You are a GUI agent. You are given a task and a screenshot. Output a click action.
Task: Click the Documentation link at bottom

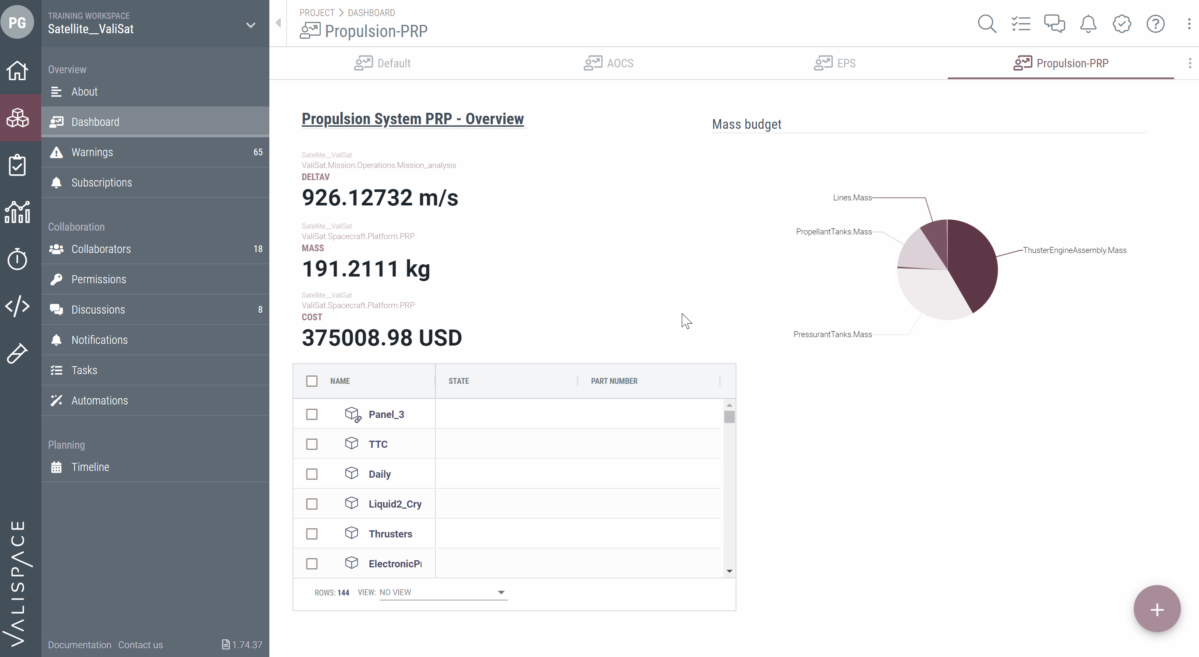tap(78, 645)
